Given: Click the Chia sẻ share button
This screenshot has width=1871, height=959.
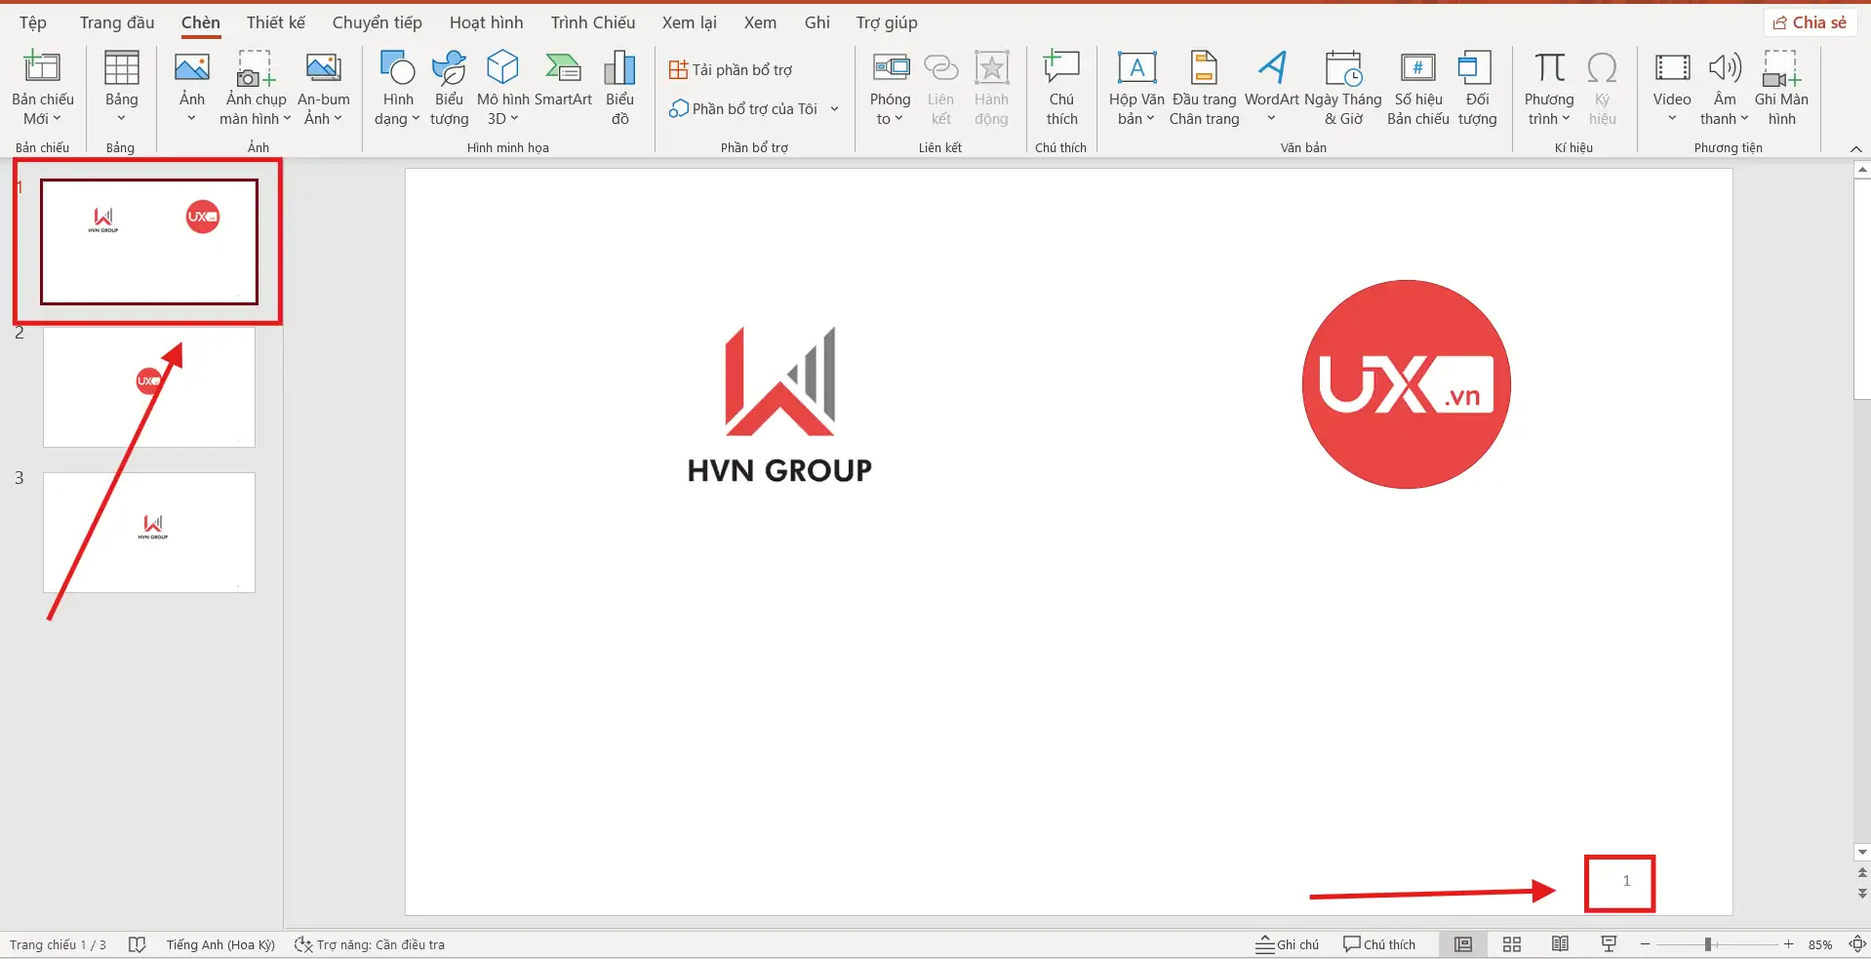Looking at the screenshot, I should [1811, 22].
